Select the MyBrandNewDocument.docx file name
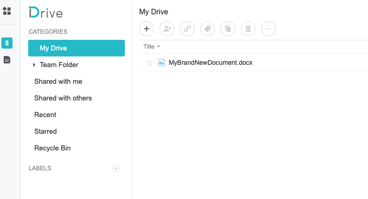 [x=210, y=63]
